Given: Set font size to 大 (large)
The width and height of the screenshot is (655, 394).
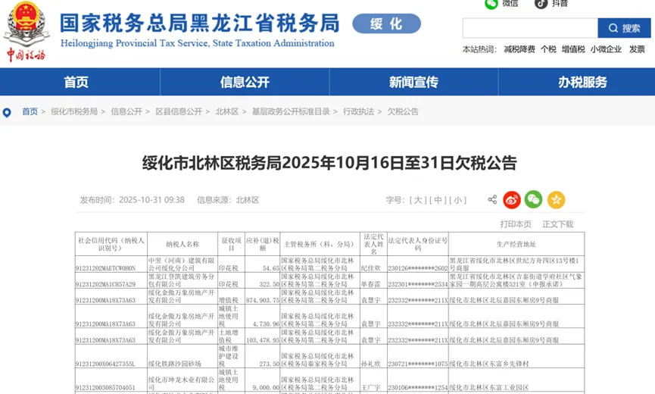Looking at the screenshot, I should (418, 200).
